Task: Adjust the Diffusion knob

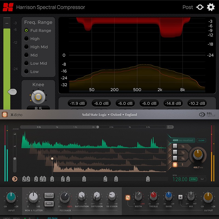Action: (97, 196)
